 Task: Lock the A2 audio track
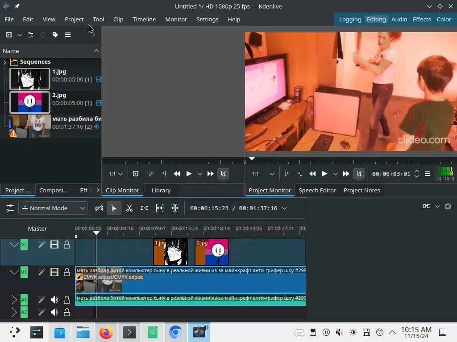pos(67,312)
